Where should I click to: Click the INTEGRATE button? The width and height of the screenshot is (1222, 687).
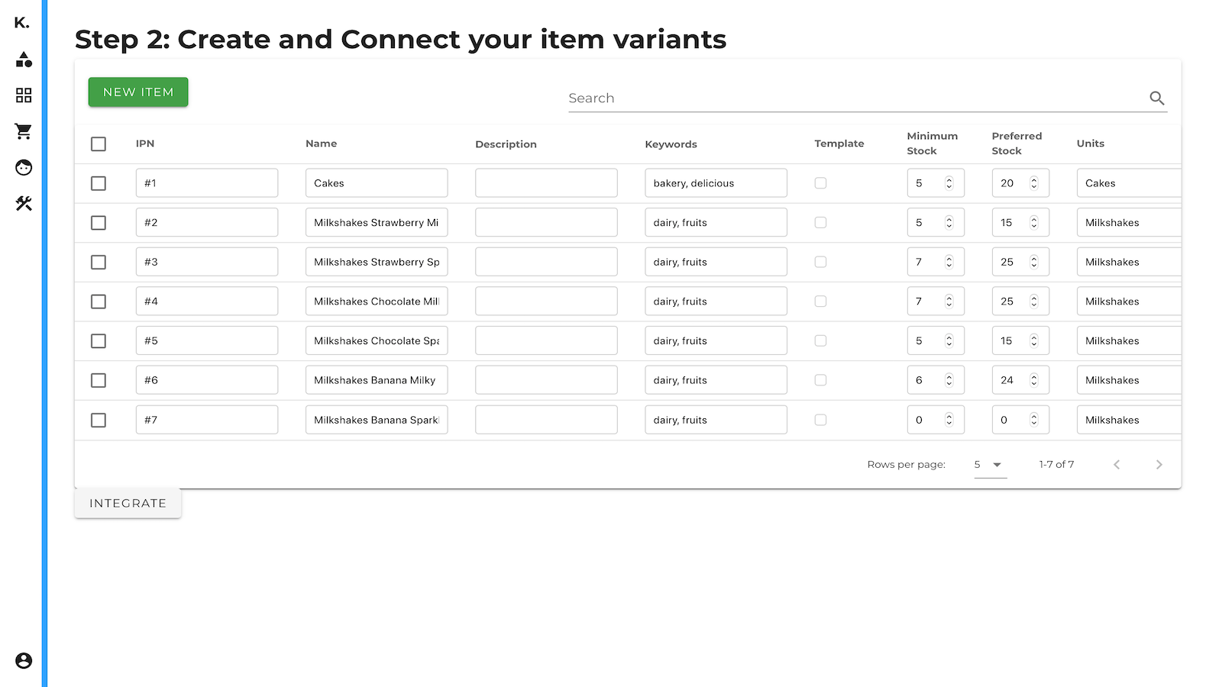pos(128,503)
